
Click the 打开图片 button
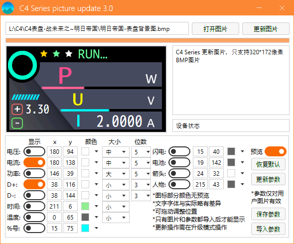coord(215,29)
